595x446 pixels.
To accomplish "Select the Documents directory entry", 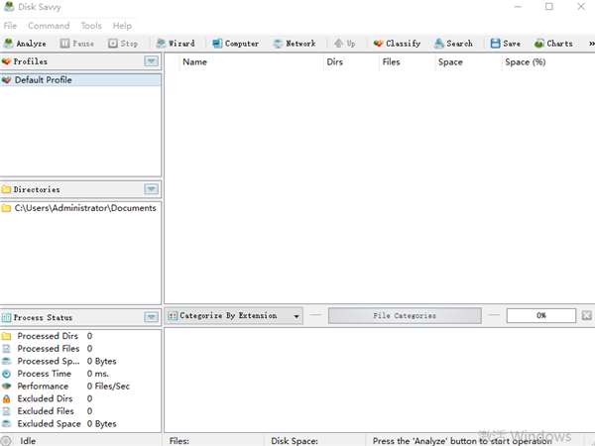I will (x=84, y=208).
